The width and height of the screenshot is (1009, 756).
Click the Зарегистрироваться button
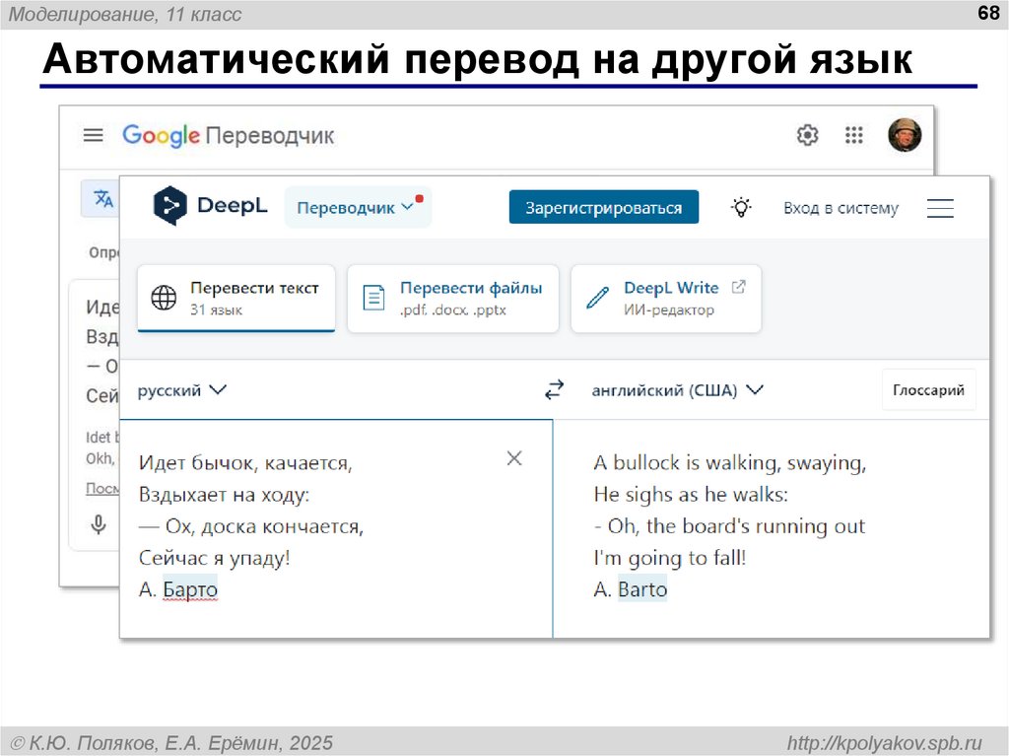tap(603, 208)
